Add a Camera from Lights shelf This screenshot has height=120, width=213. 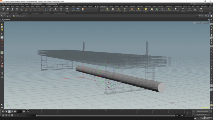(102, 9)
